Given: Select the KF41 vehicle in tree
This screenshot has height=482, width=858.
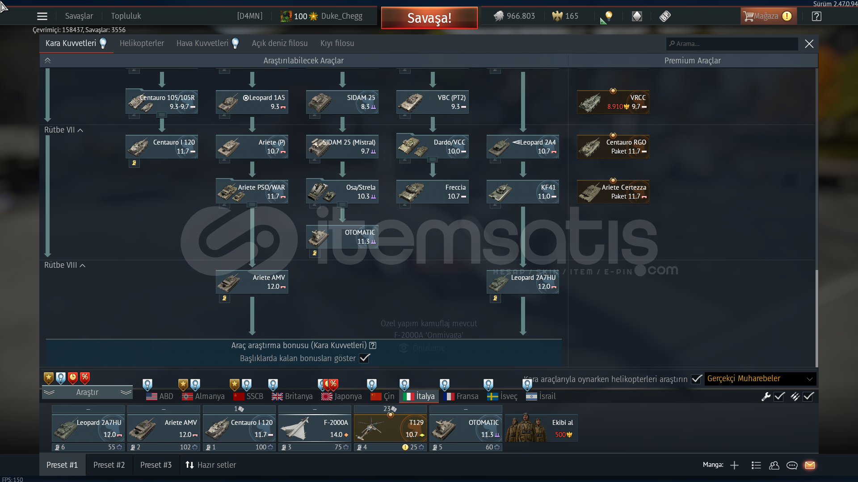Looking at the screenshot, I should (523, 192).
